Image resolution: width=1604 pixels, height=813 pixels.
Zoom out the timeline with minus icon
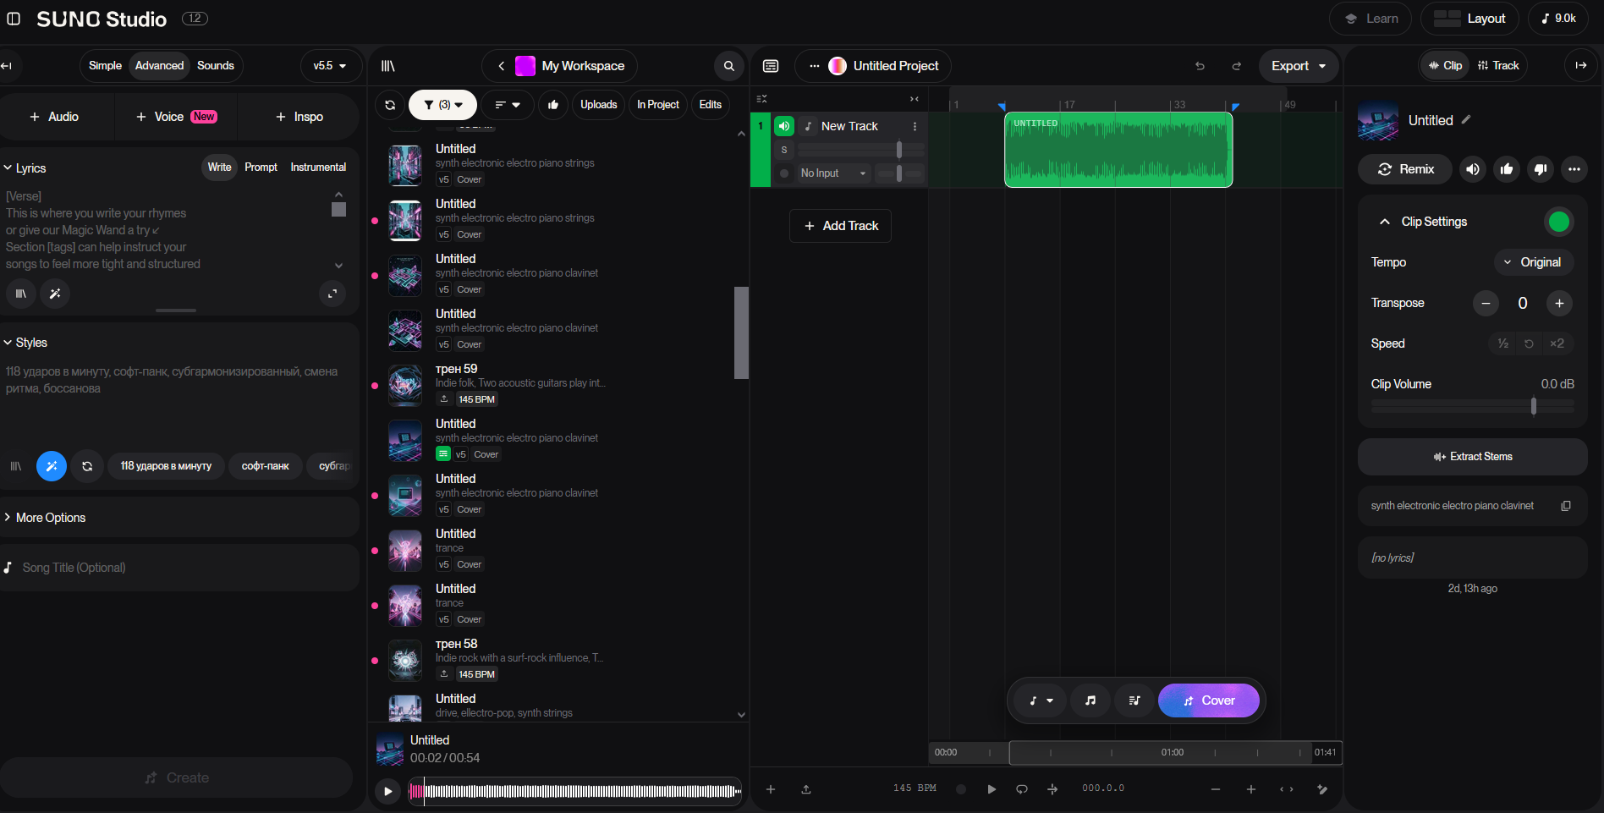click(x=1216, y=789)
